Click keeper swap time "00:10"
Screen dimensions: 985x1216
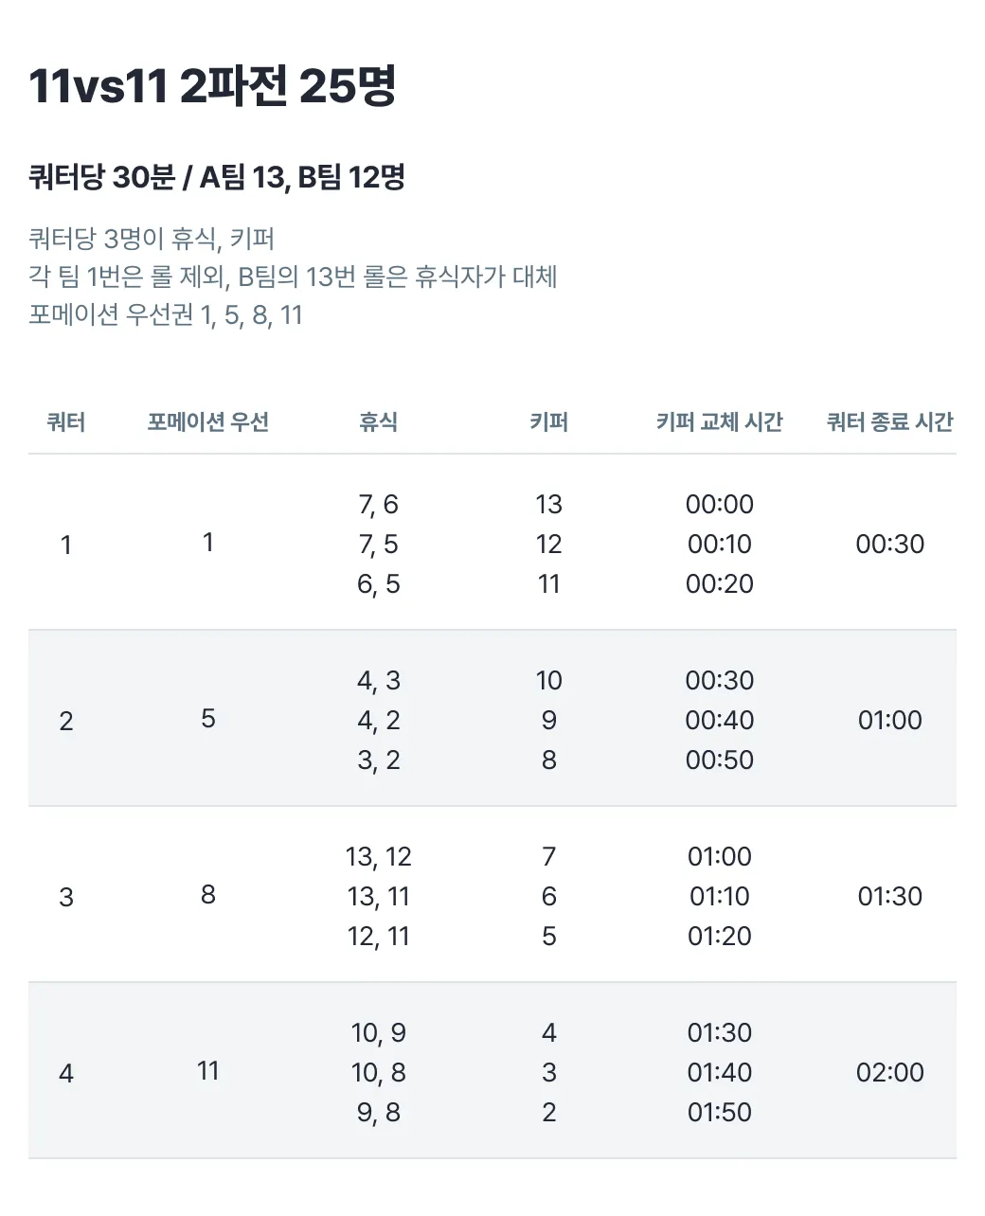719,545
